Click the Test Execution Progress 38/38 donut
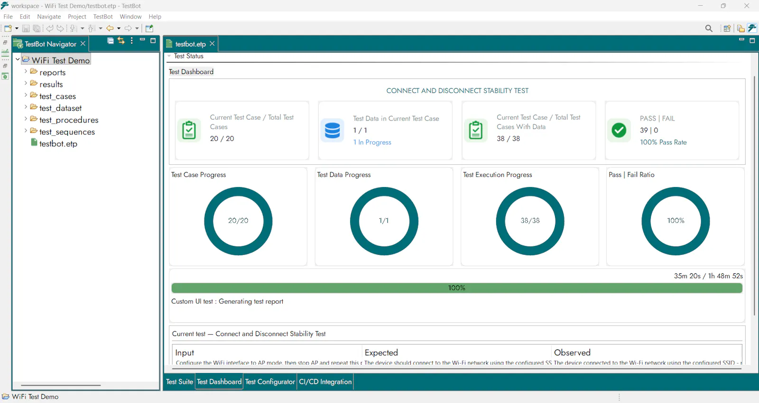759x403 pixels. (530, 221)
